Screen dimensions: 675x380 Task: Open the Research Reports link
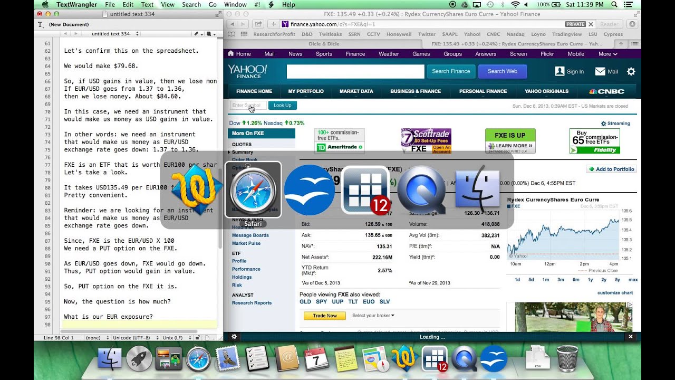coord(252,303)
